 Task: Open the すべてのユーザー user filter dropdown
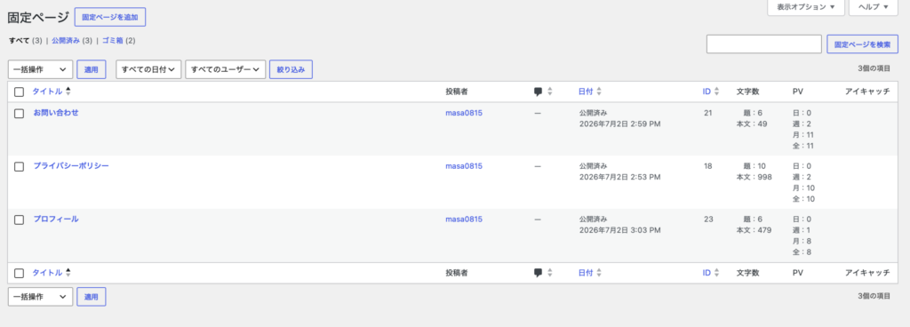pyautogui.click(x=225, y=69)
